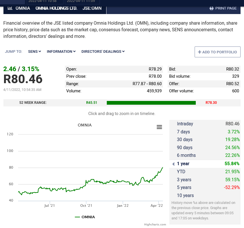Image resolution: width=244 pixels, height=228 pixels.
Task: Click the OMNIA HOLDINGS LTD. header title
Action: click(56, 8)
